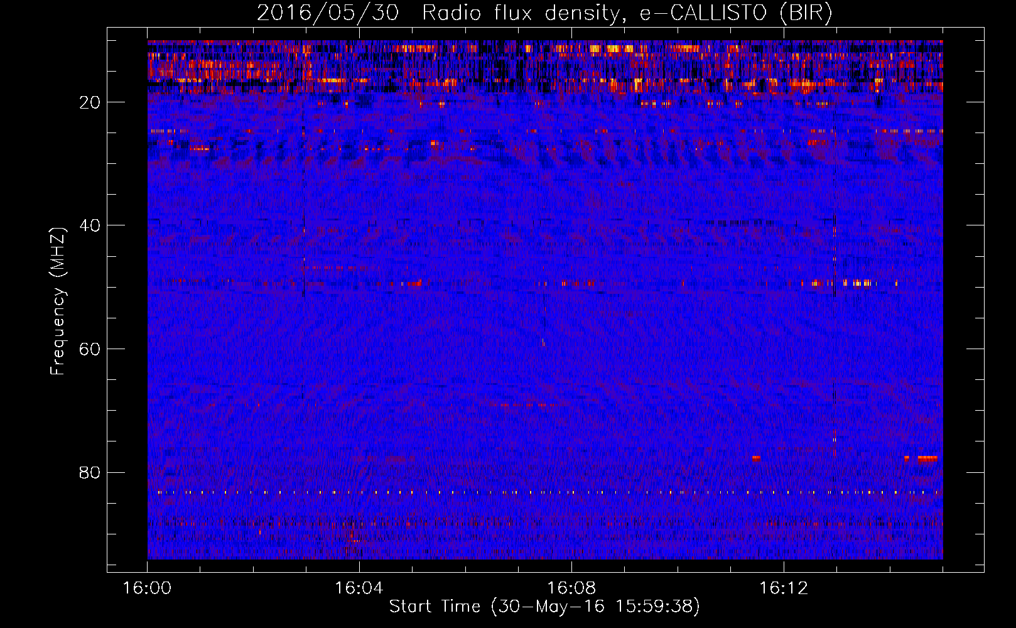Screen dimensions: 1016x628
Task: Click the 'Frequency (MHZ)' axis label
Action: point(58,301)
